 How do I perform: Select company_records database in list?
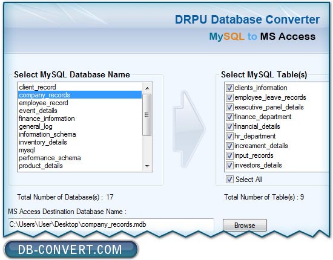(80, 95)
